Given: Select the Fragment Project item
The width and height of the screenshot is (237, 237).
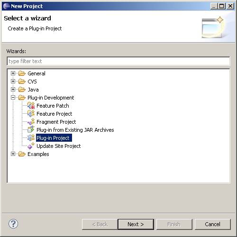Looking at the screenshot, I should pyautogui.click(x=56, y=122).
